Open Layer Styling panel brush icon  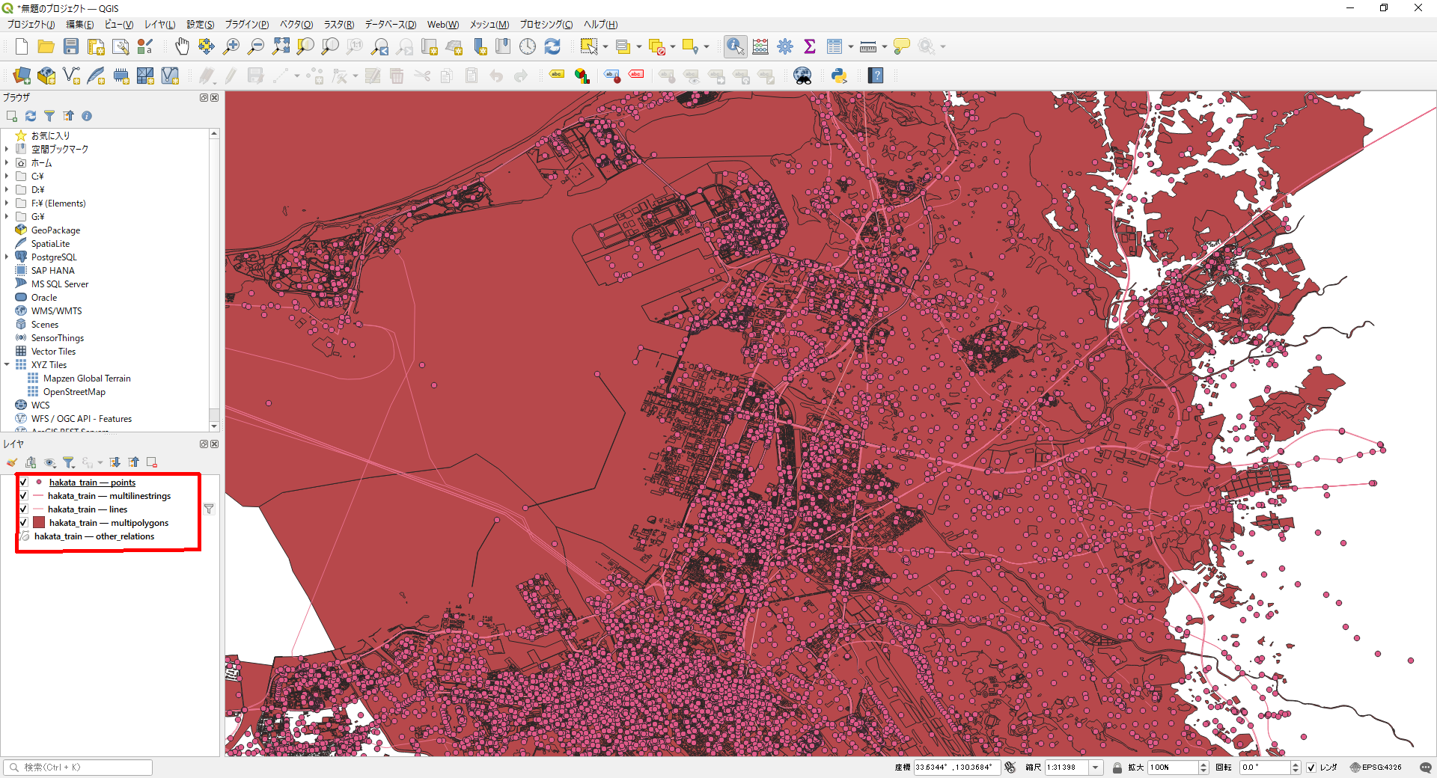coord(12,462)
